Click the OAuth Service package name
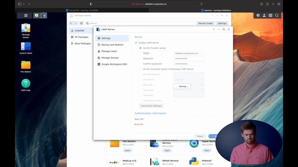Viewport: 298px width, 167px height. pyautogui.click(x=170, y=161)
